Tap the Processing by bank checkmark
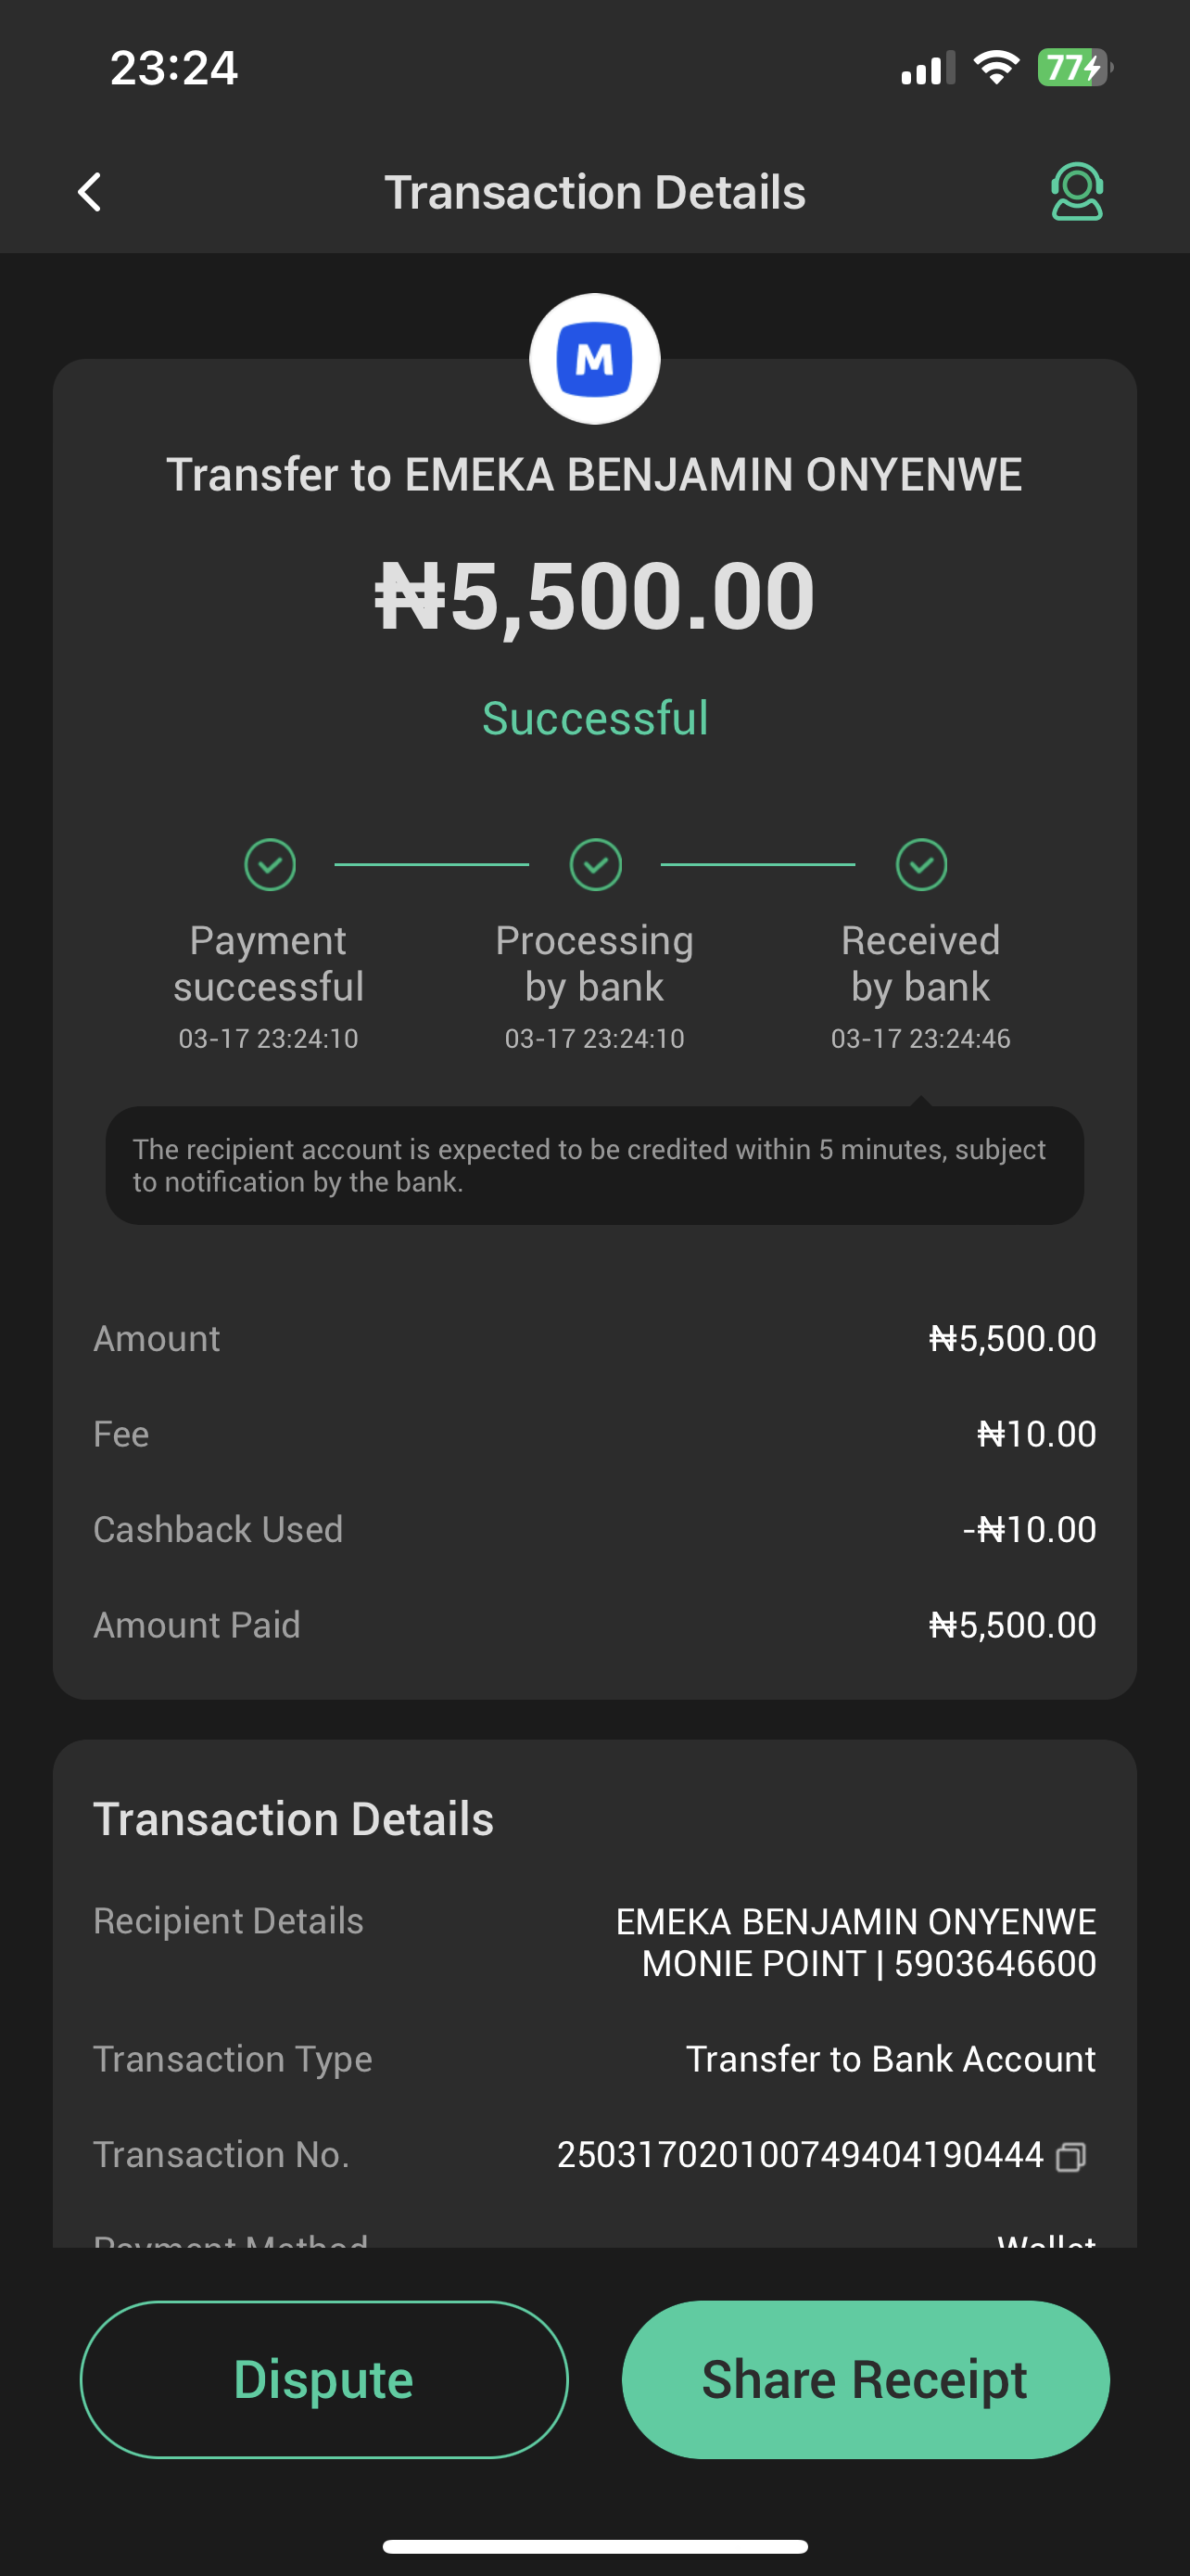 coord(596,864)
